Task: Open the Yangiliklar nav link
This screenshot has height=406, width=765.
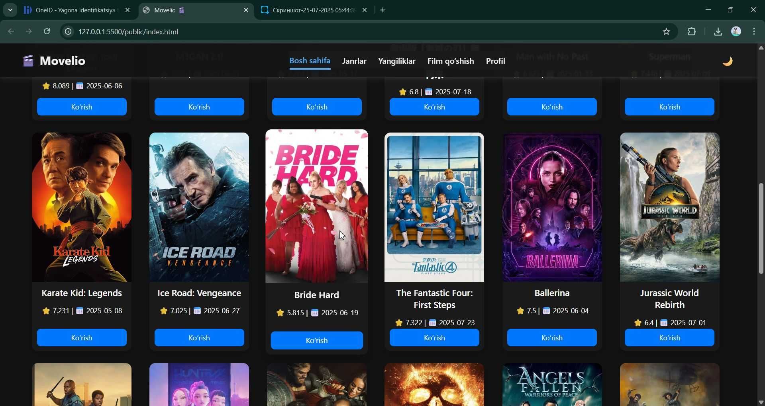Action: point(397,61)
